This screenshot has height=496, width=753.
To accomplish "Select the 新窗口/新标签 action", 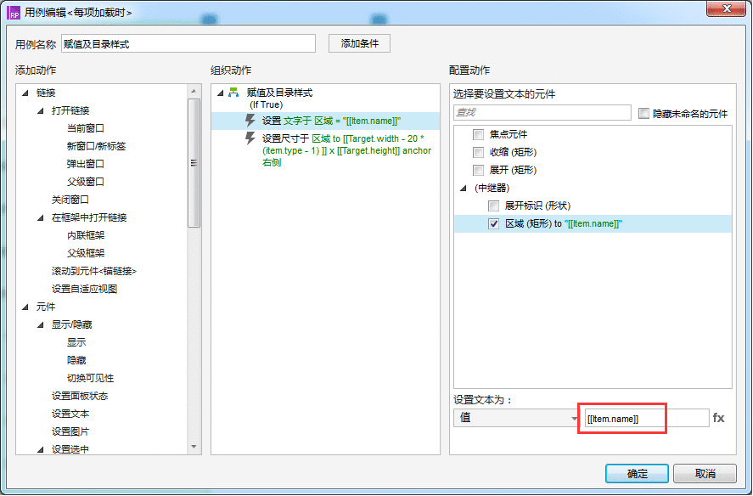I will point(96,146).
